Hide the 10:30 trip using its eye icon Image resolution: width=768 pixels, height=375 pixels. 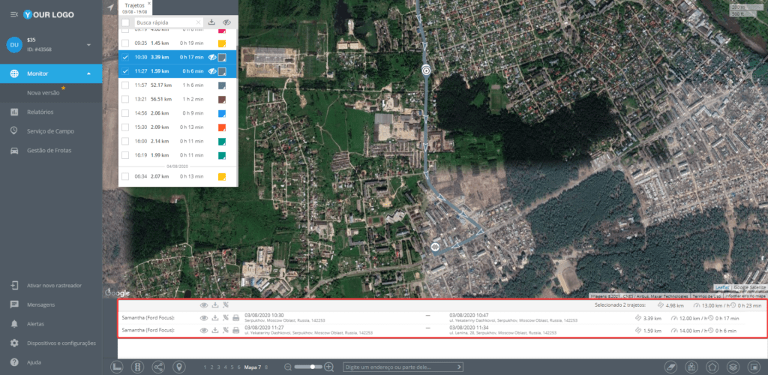(x=212, y=57)
